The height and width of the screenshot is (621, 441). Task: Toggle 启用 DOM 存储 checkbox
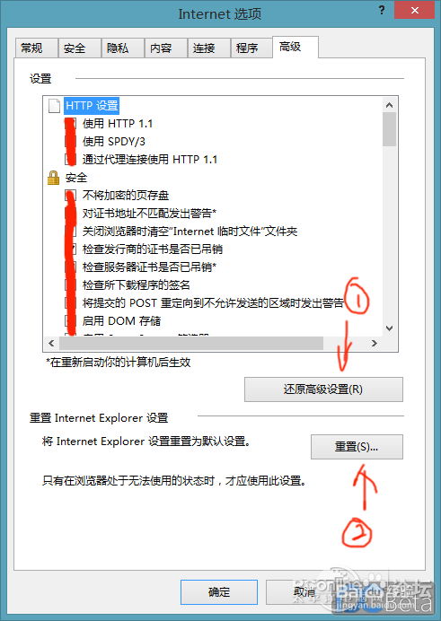coord(71,320)
